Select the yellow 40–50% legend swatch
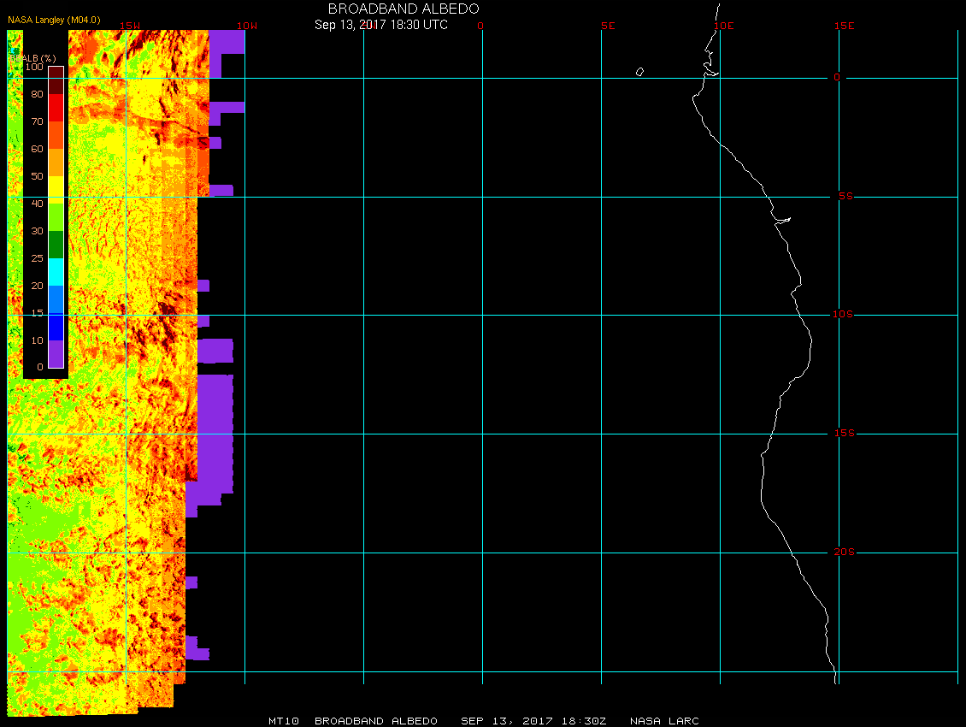 (56, 189)
